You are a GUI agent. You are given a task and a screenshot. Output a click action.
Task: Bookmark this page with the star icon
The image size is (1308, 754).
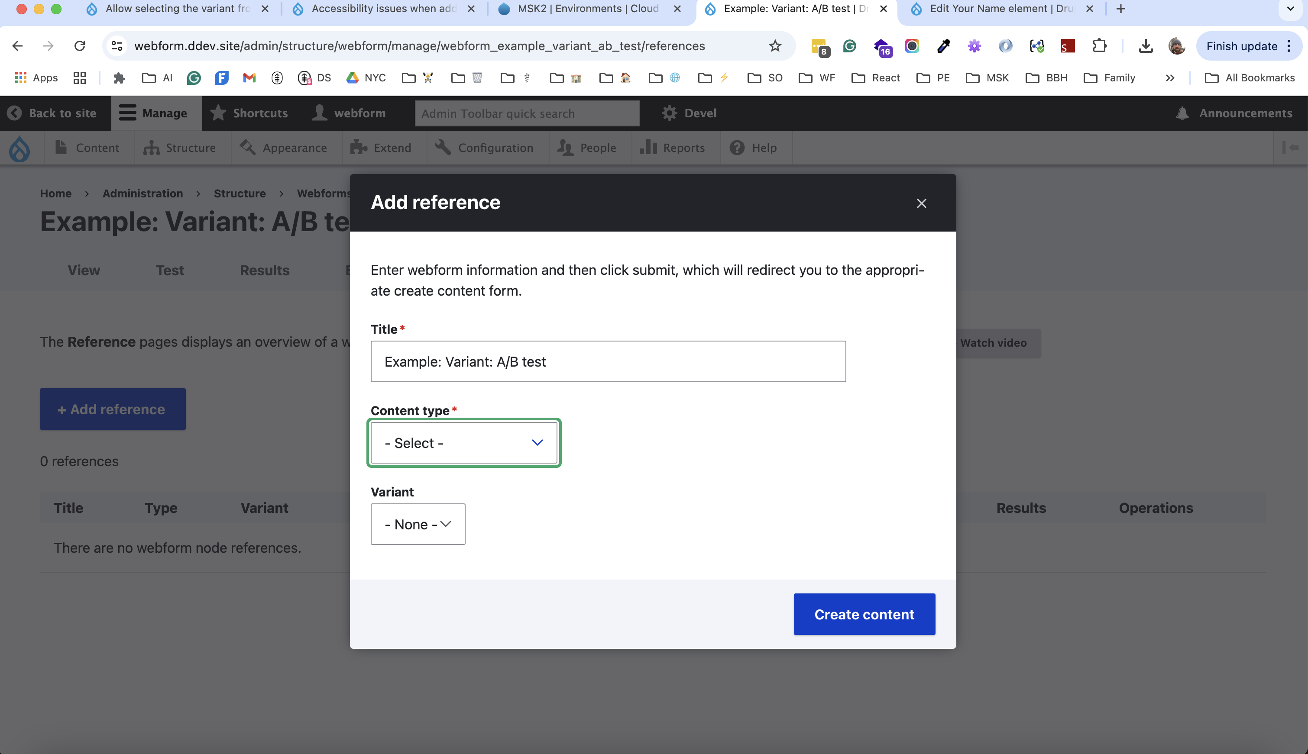pyautogui.click(x=774, y=46)
